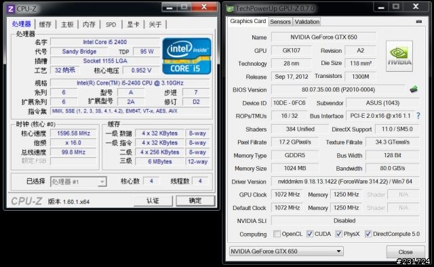This screenshot has width=434, height=267.
Task: Click the BIOS version 80.07.35.00.0B field
Action: 338,89
